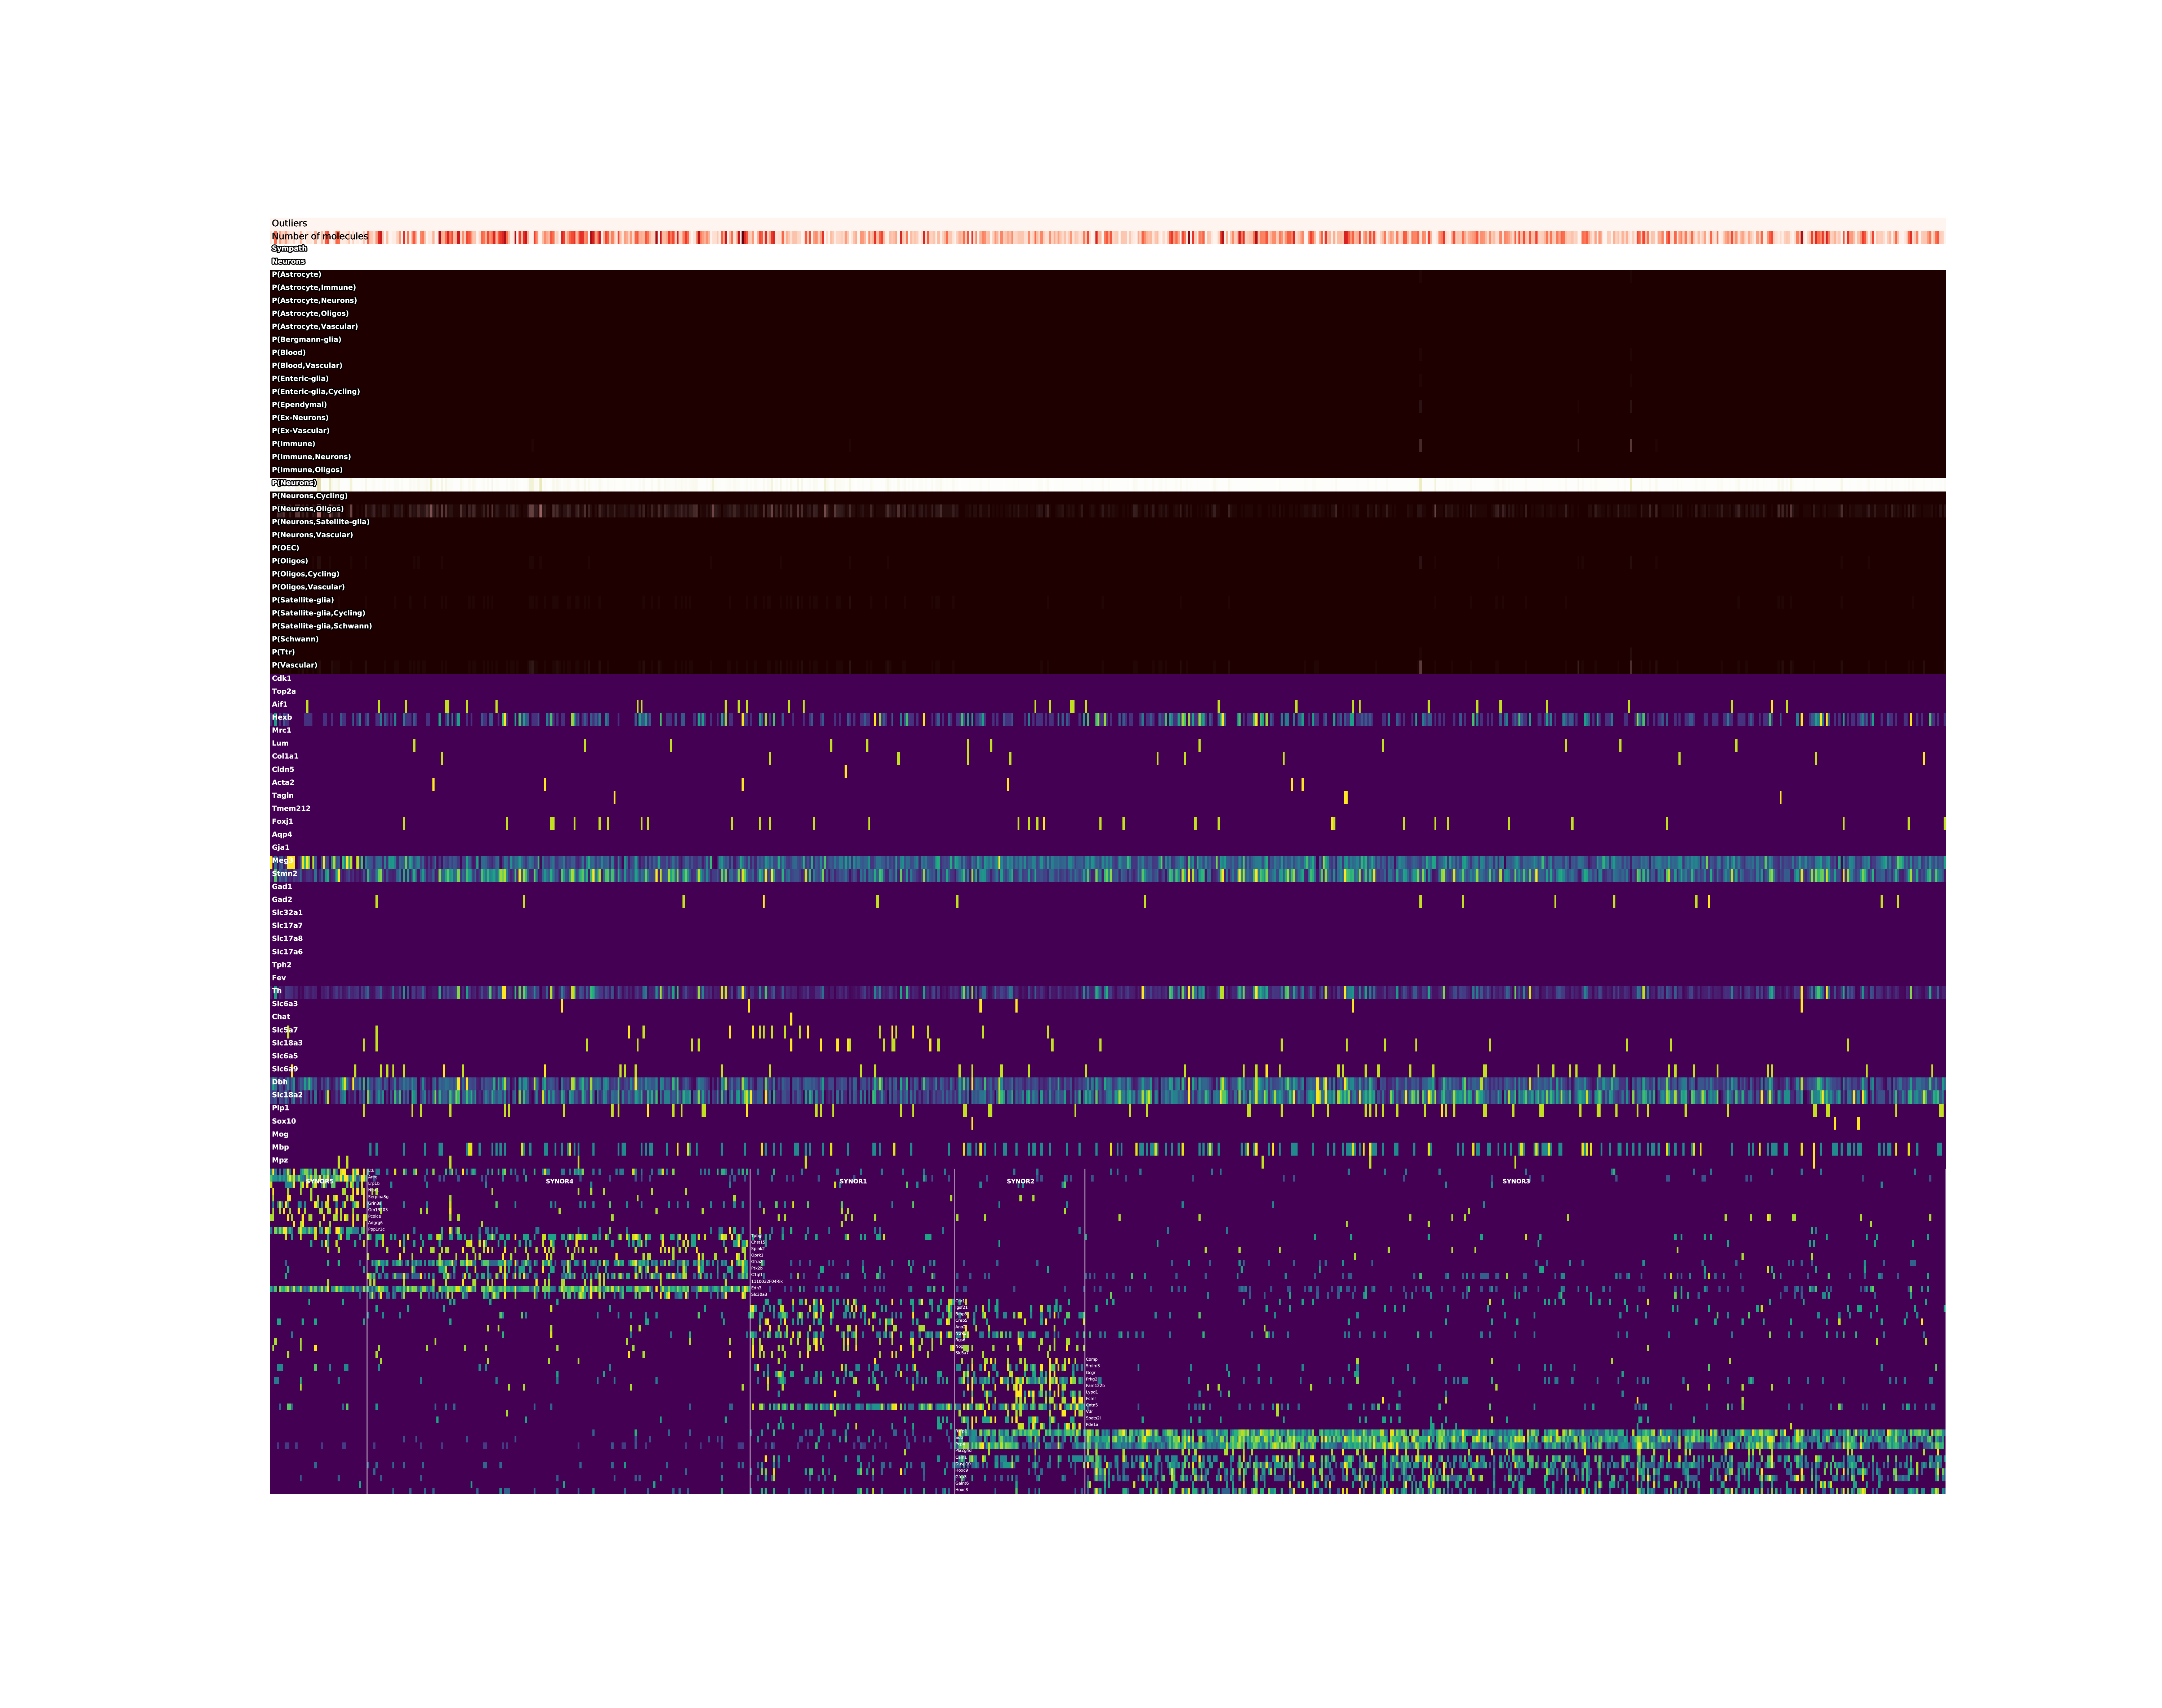The height and width of the screenshot is (1708, 2162).
Task: Select the 'Slc18a3' gene label
Action: click(x=287, y=1043)
